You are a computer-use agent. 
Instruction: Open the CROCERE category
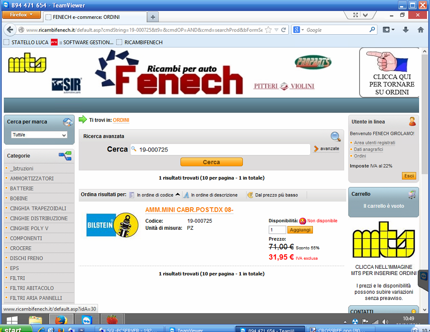click(21, 248)
